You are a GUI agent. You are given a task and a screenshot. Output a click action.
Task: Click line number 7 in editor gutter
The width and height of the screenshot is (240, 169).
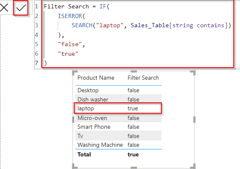37,63
